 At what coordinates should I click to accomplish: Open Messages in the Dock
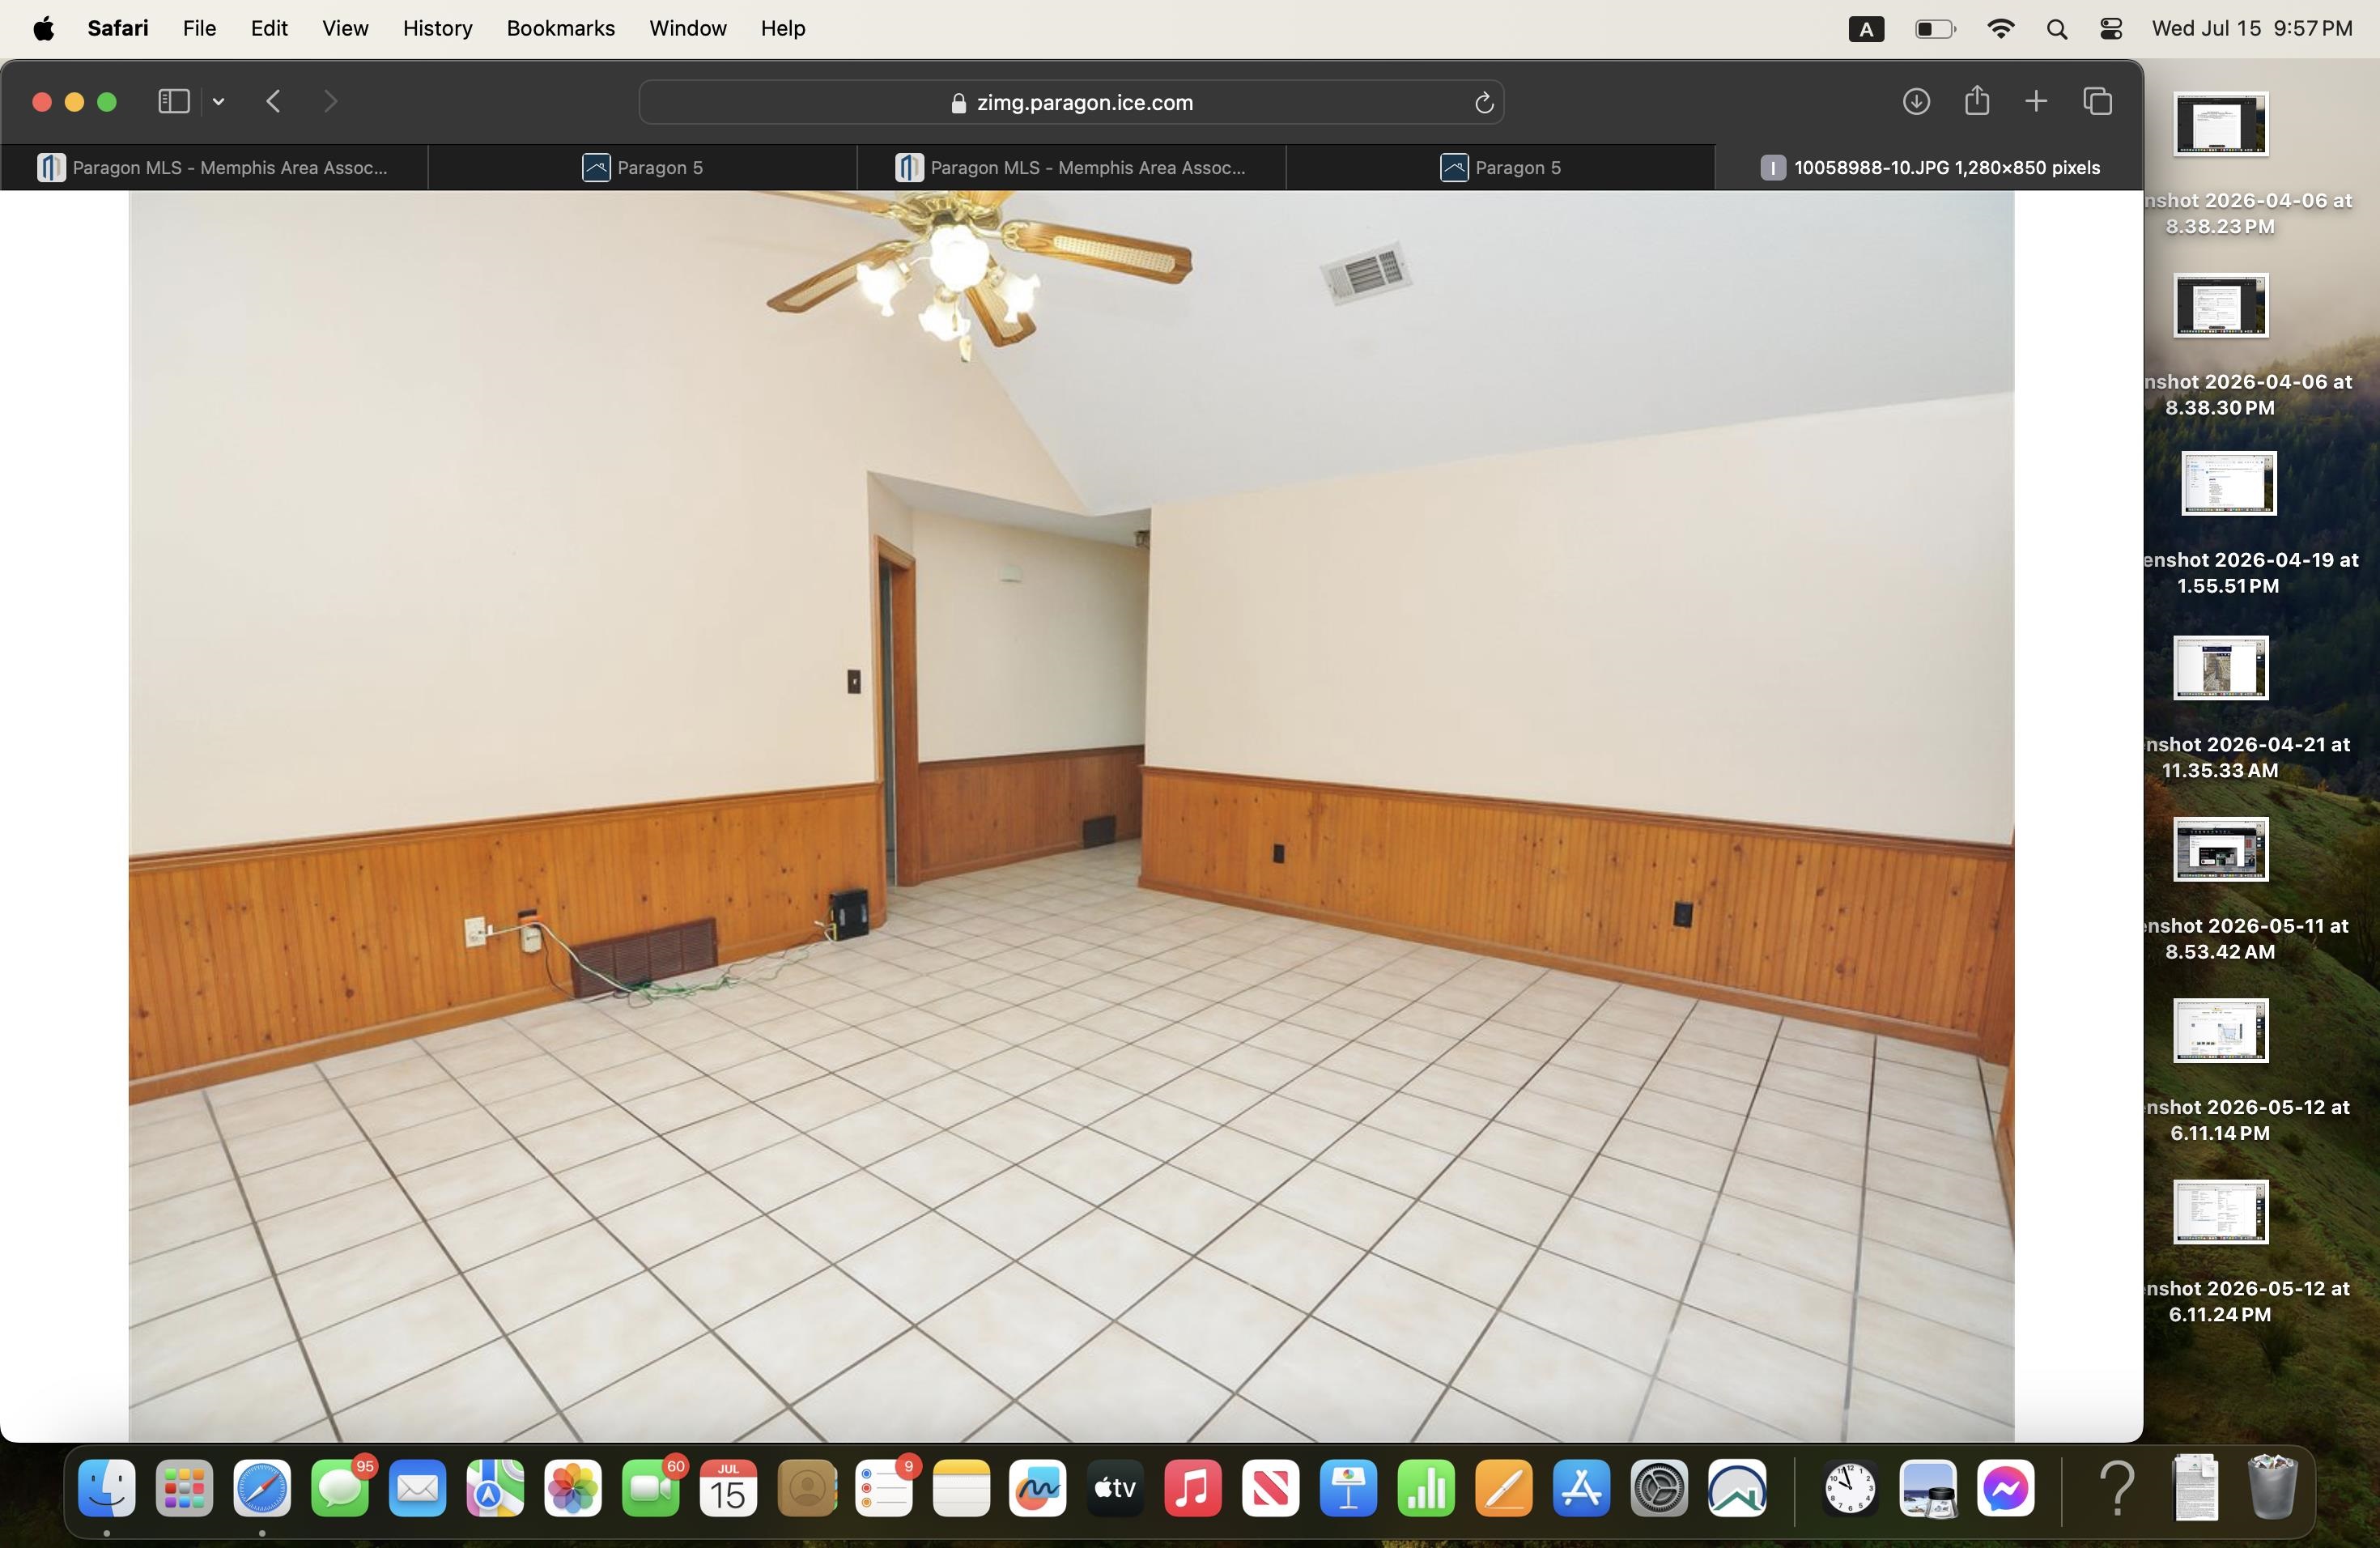click(340, 1489)
